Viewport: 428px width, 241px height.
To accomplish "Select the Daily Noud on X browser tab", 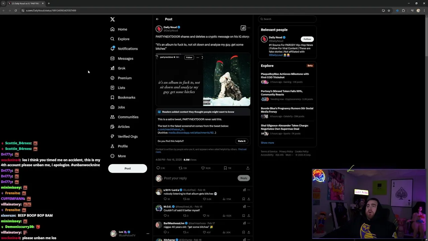I will [26, 3].
